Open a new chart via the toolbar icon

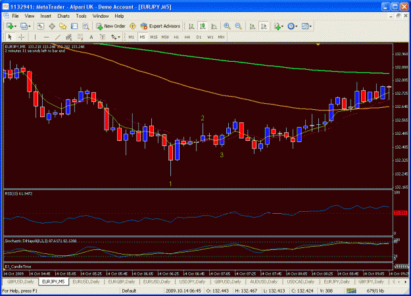coord(10,26)
